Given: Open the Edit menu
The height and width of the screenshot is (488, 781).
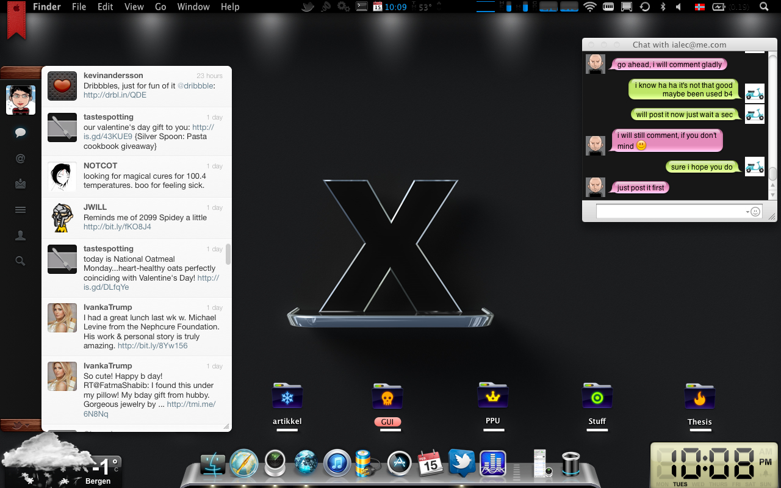Looking at the screenshot, I should click(106, 7).
